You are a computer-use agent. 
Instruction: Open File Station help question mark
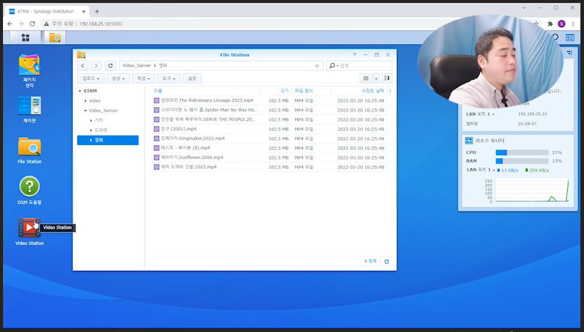pos(354,55)
